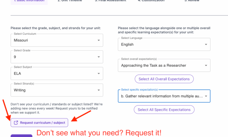Image resolution: width=228 pixels, height=137 pixels.
Task: Click the Writing strand field
Action: coord(57,90)
